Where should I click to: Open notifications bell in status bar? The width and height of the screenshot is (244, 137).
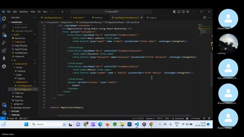tap(209, 118)
